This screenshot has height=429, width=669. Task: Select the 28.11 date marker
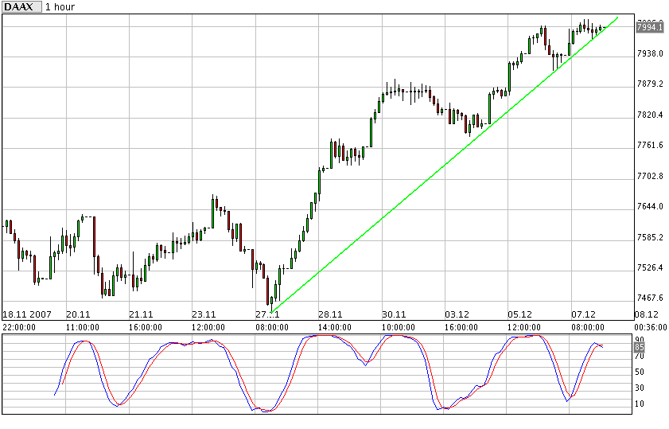330,314
